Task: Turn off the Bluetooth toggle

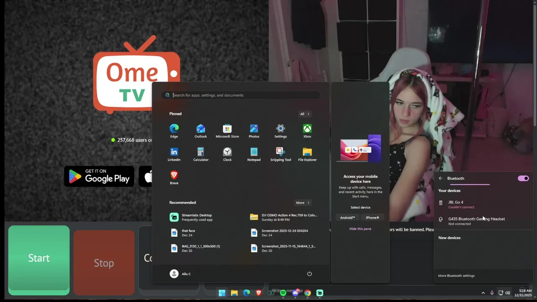Action: (x=523, y=178)
